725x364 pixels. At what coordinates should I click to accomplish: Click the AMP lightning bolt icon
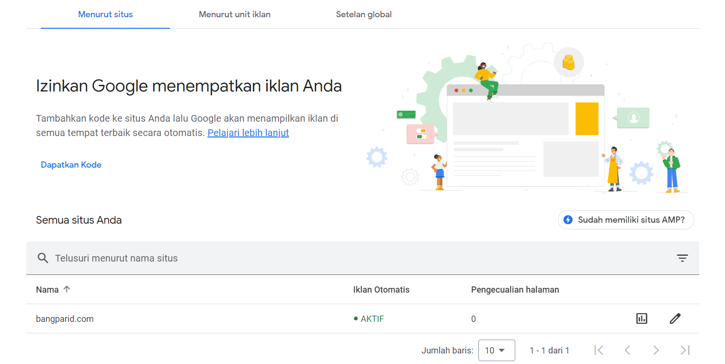point(568,220)
